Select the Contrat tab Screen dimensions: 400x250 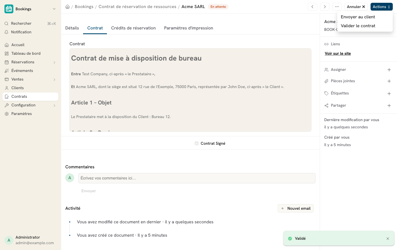pyautogui.click(x=95, y=28)
